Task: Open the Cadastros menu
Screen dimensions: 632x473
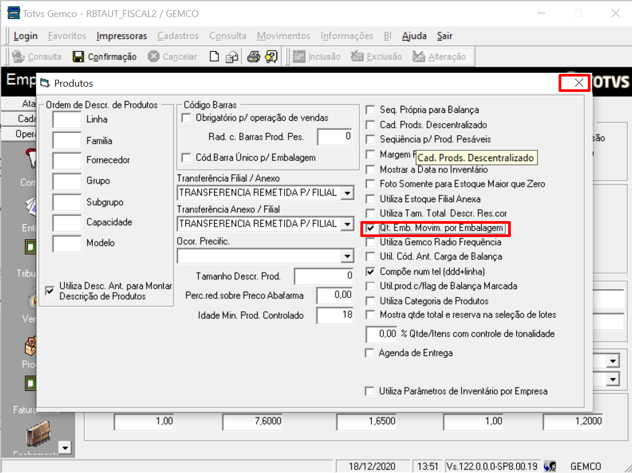Action: (x=178, y=36)
